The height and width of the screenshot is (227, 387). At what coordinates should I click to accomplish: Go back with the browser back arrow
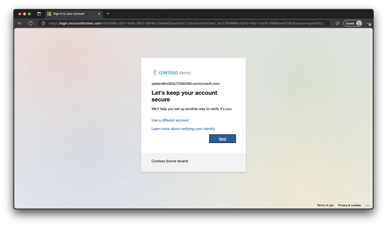click(x=20, y=23)
